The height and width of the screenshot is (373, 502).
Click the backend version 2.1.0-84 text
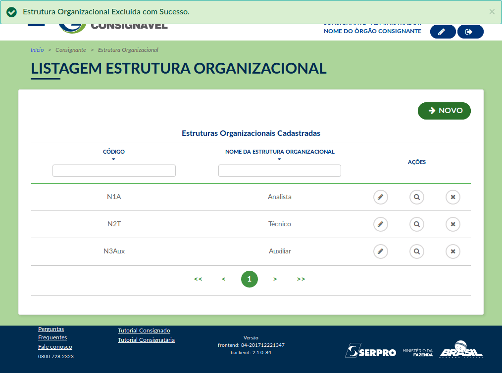click(x=251, y=353)
